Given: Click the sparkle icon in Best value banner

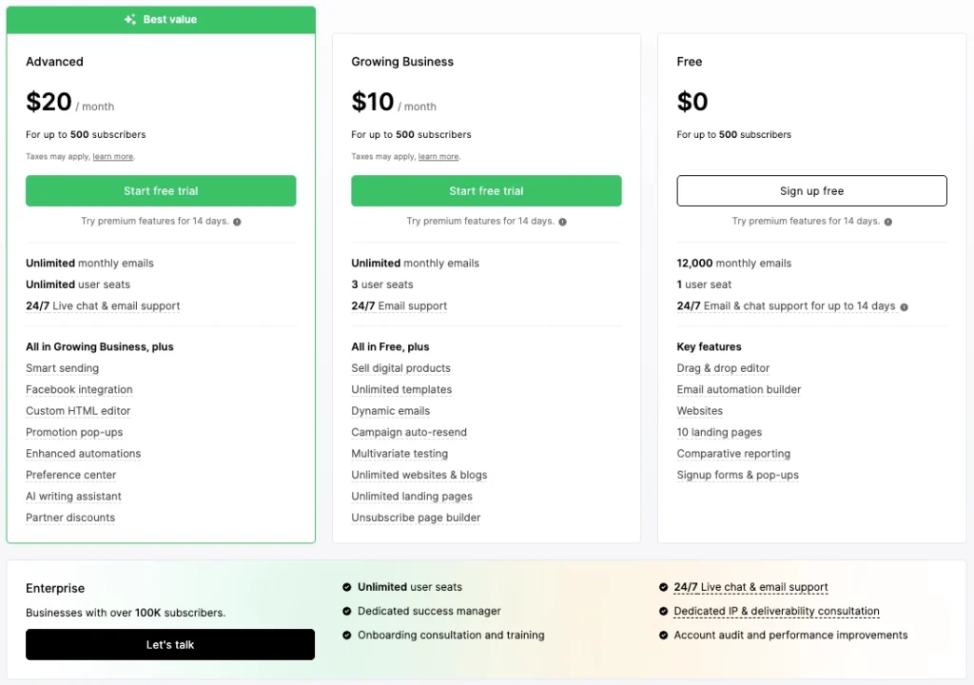Looking at the screenshot, I should point(129,19).
